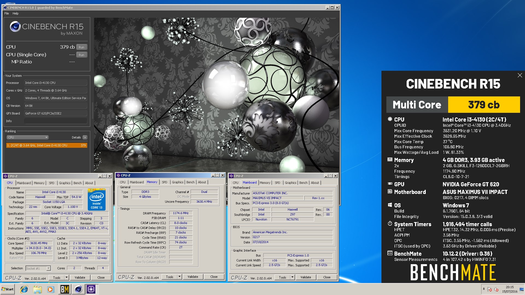525x295 pixels.
Task: Click the Windows OS icon in BenchMate panel
Action: 390,205
